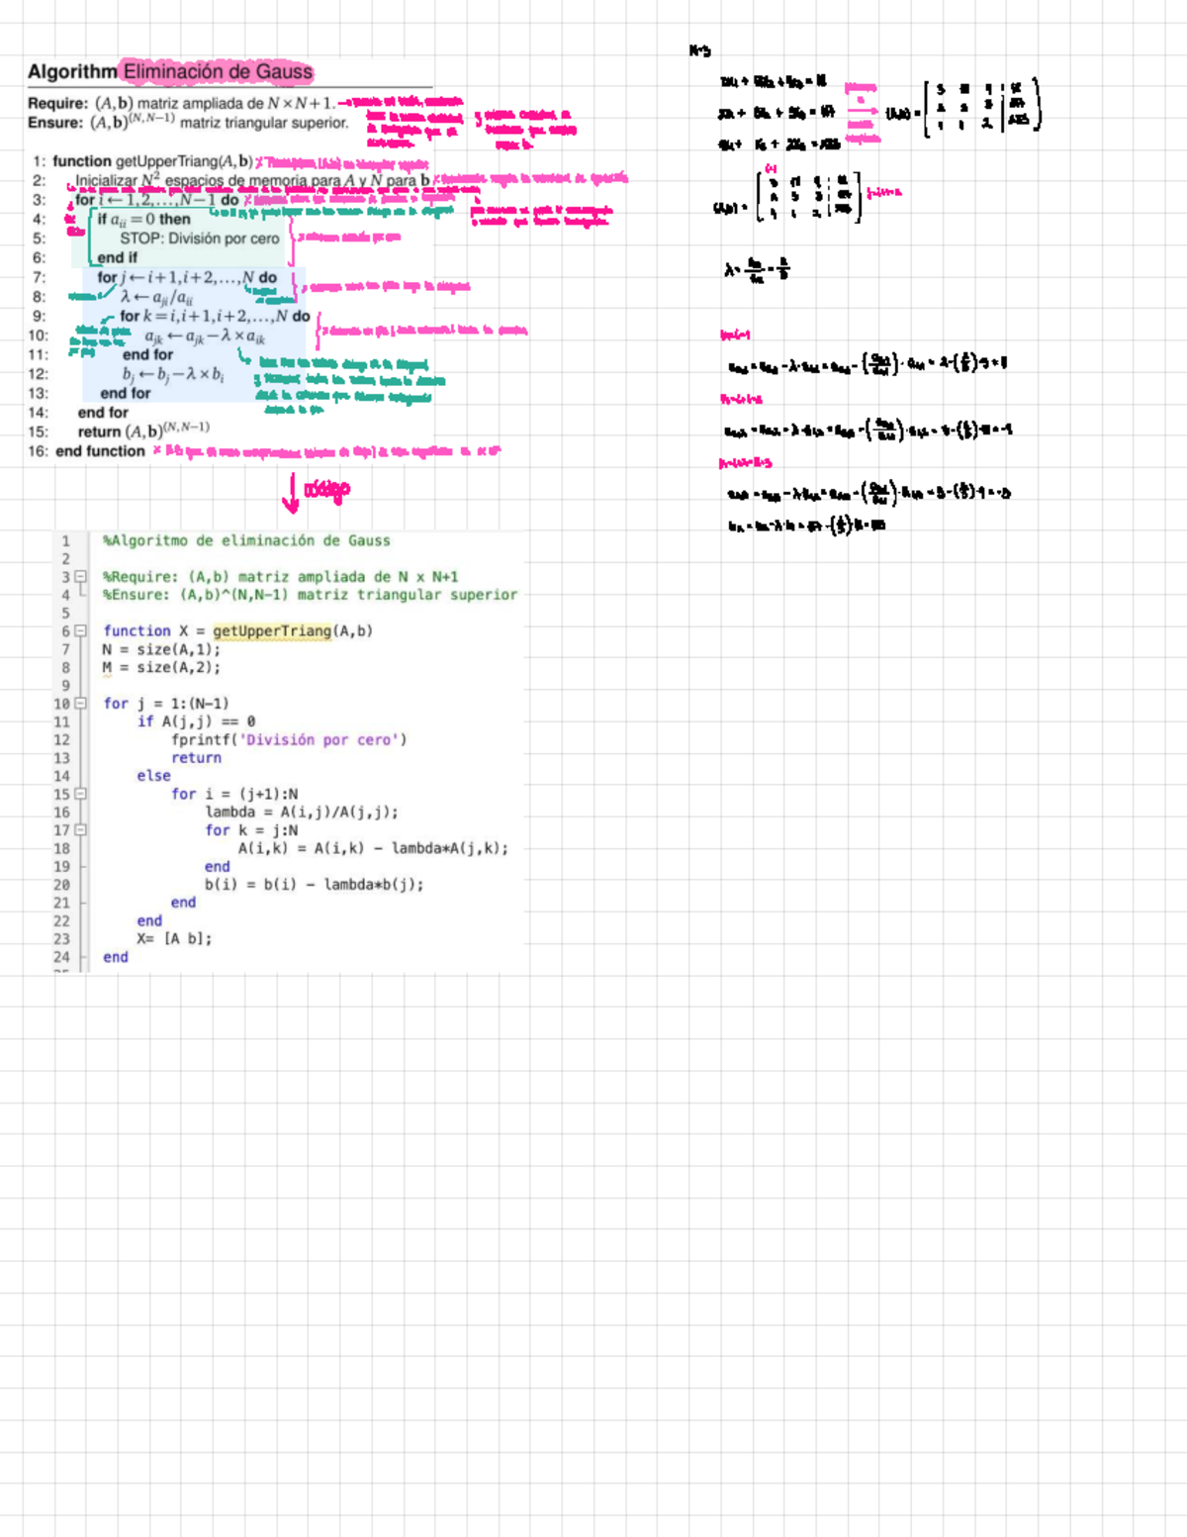Image resolution: width=1187 pixels, height=1537 pixels.
Task: Click the 'Algorithm' heading word
Action: tap(72, 71)
